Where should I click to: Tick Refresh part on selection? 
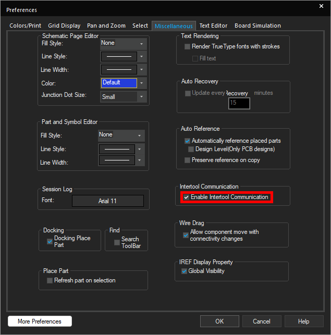[50, 281]
